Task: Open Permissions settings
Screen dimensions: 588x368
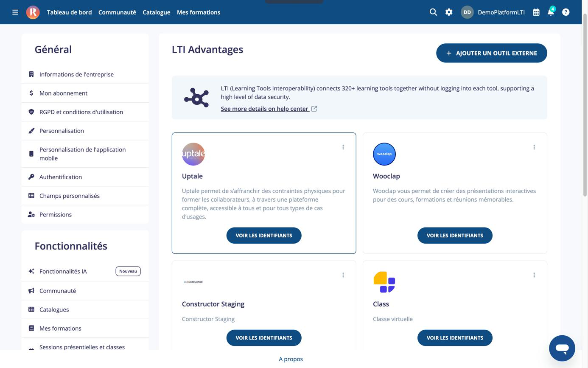Action: 85,214
